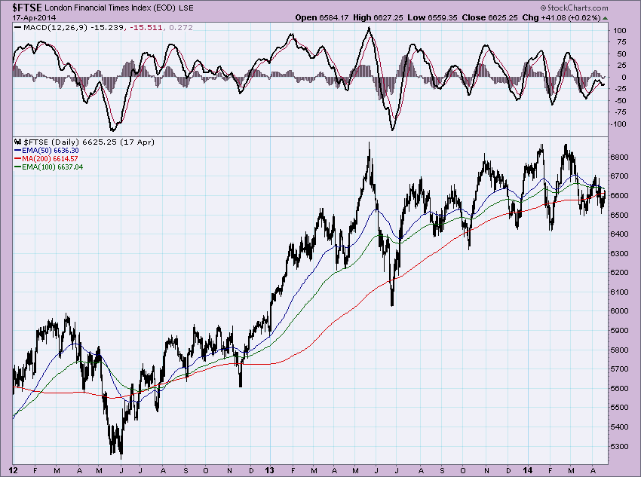Click the $FTSE ticker symbol title

(x=26, y=8)
